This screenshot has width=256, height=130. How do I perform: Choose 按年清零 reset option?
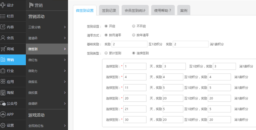(x=134, y=35)
